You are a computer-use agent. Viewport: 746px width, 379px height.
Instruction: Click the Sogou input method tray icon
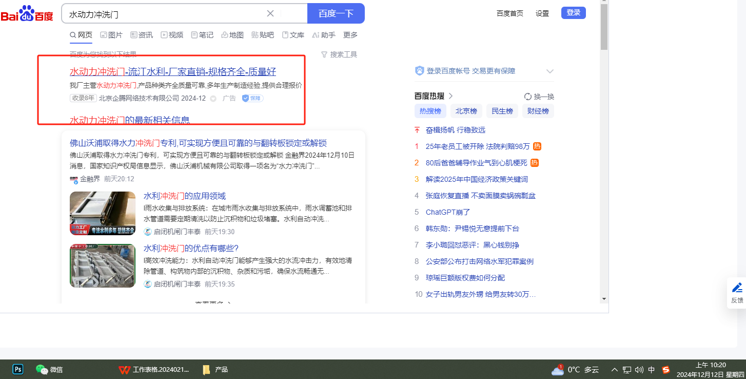(666, 369)
